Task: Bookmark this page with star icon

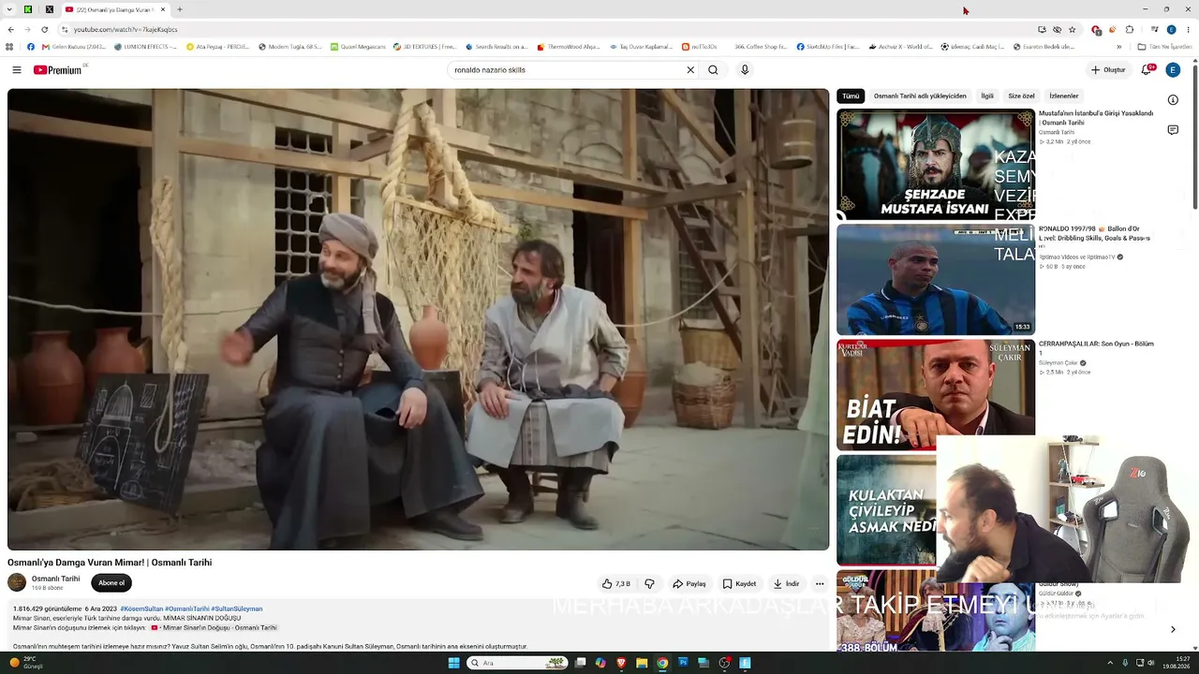Action: click(x=1073, y=29)
